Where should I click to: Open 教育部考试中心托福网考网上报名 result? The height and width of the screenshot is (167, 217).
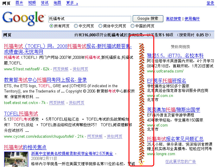[45, 80]
